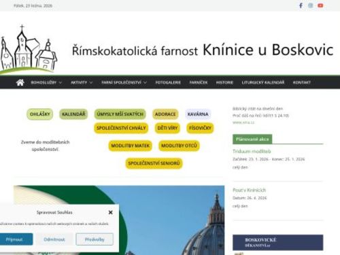Image resolution: width=340 pixels, height=255 pixels.
Task: Click the Kalendář button
Action: (73, 114)
